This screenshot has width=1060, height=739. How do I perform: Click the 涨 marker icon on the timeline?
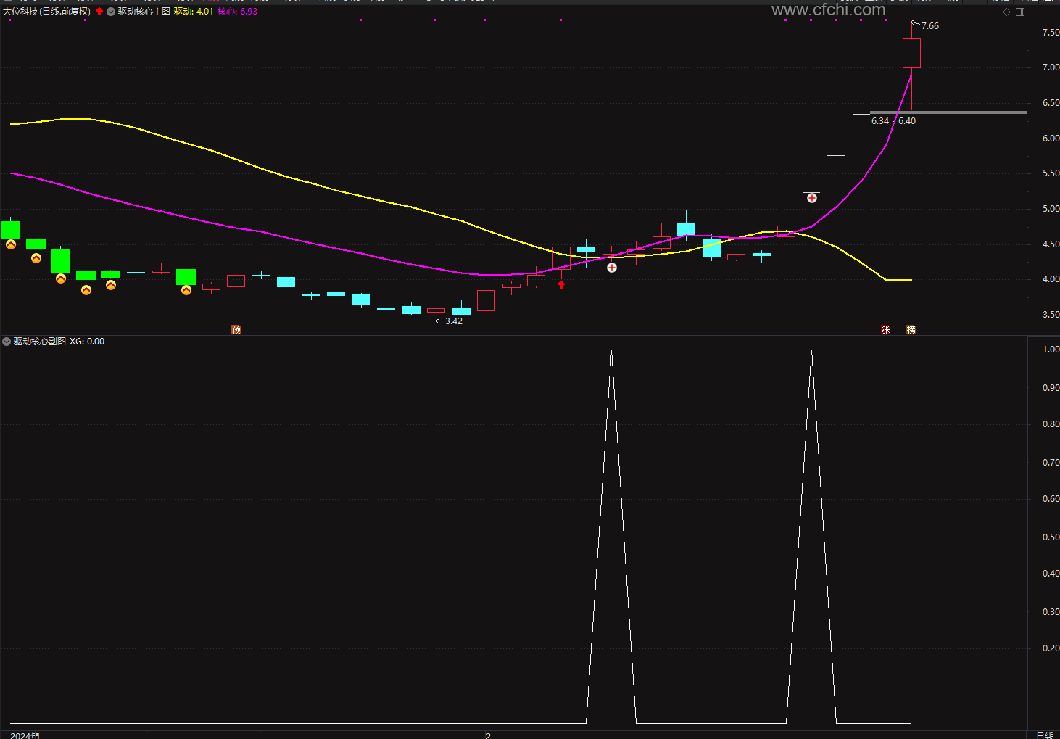885,329
